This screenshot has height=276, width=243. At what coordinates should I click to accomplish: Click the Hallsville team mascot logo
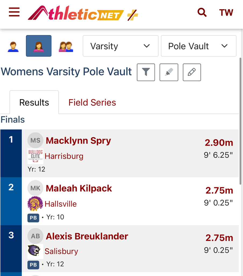coord(35,204)
